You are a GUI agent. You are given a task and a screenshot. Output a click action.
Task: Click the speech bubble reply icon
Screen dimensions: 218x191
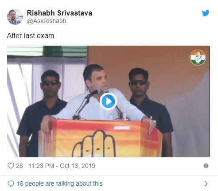point(11,183)
